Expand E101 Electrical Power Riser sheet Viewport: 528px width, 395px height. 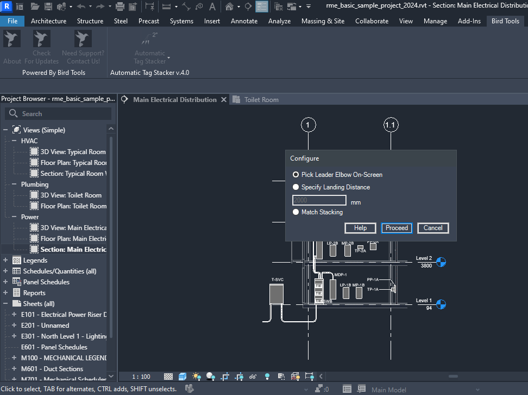[x=15, y=315]
